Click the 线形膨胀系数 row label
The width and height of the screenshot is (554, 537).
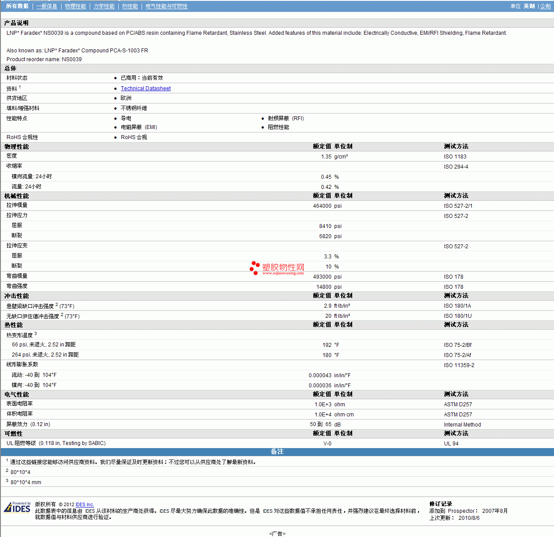[x=22, y=364]
